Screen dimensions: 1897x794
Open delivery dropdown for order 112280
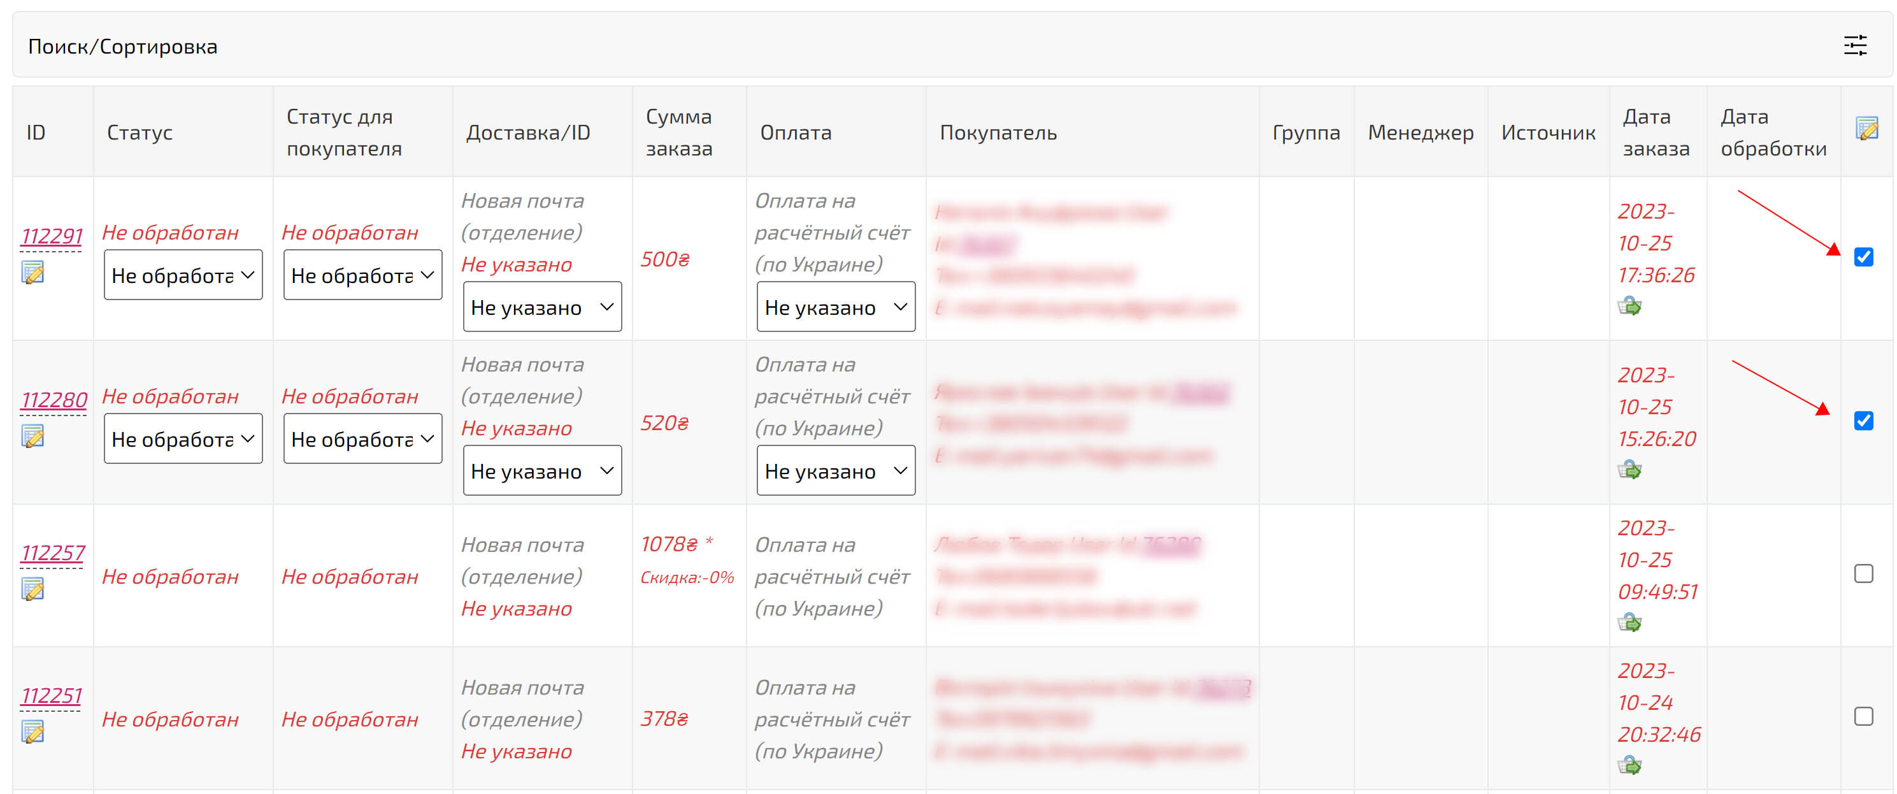coord(542,471)
